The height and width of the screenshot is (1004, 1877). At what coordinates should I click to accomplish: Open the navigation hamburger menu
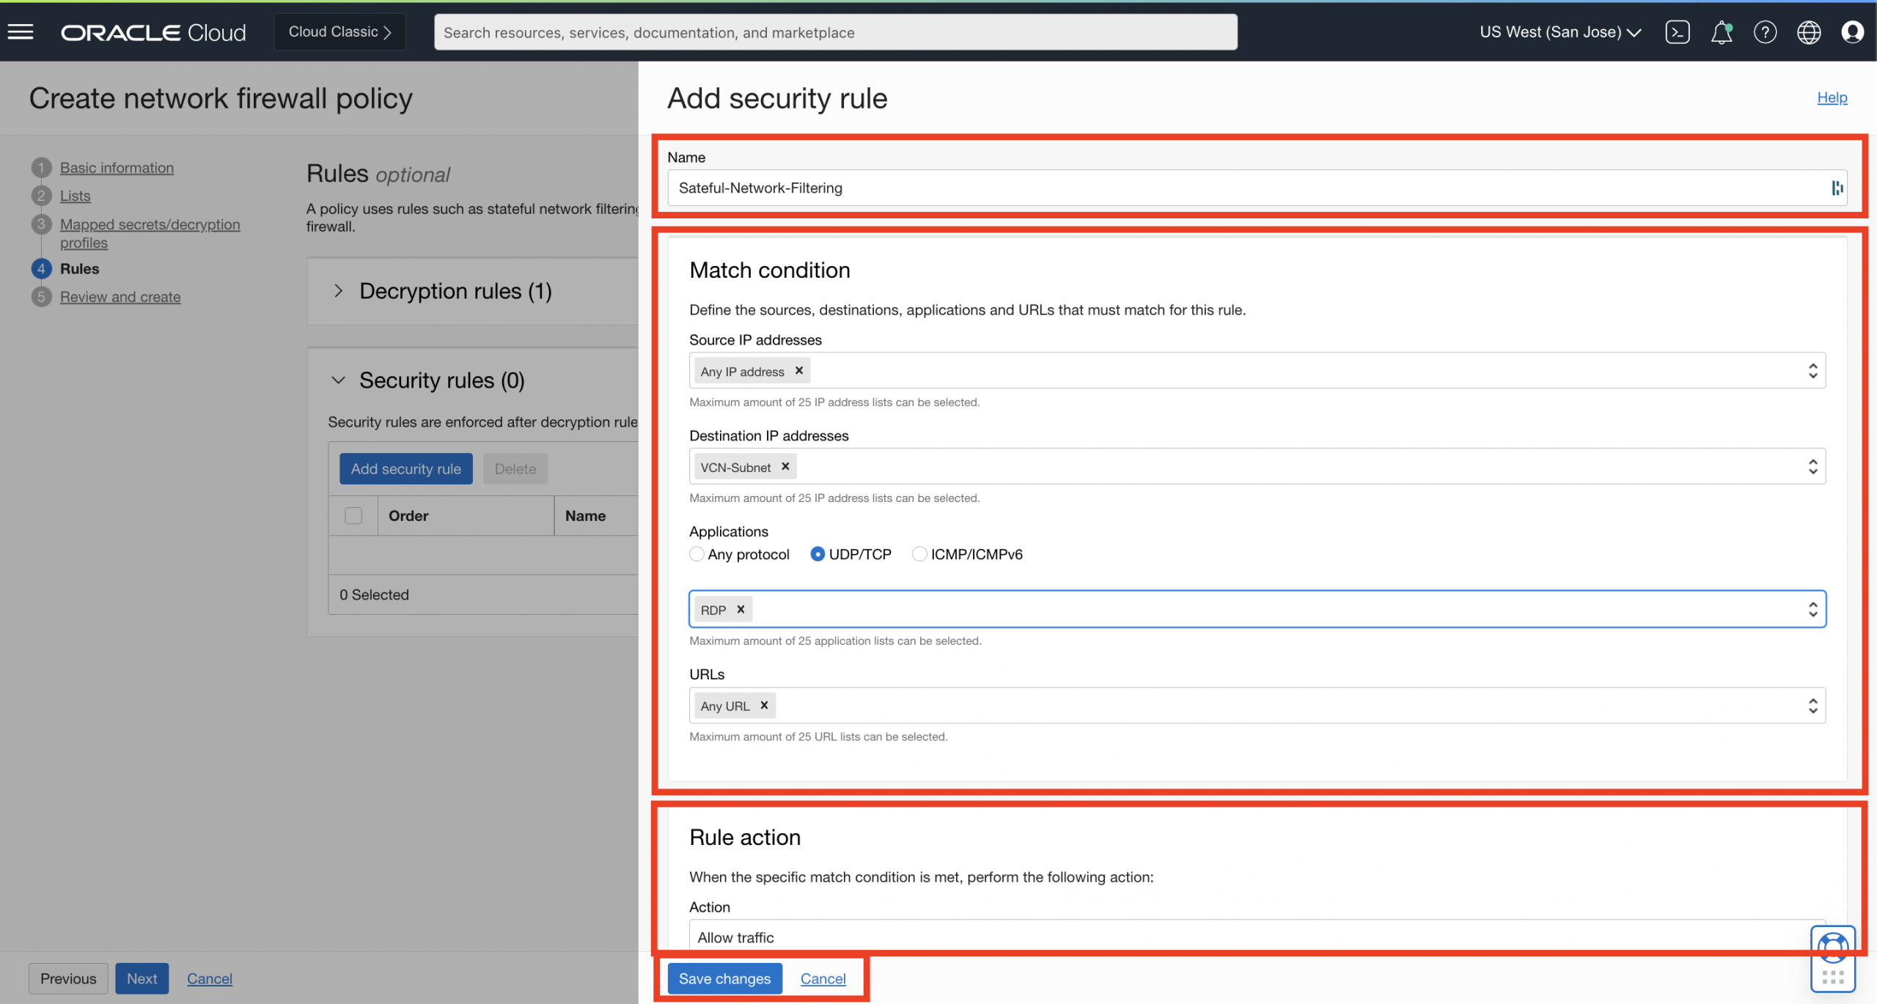coord(20,32)
